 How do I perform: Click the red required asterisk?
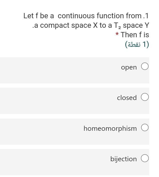[x=117, y=34]
